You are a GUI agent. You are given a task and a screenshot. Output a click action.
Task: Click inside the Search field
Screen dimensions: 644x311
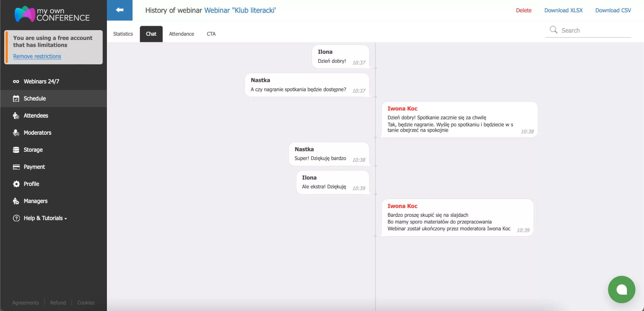591,30
